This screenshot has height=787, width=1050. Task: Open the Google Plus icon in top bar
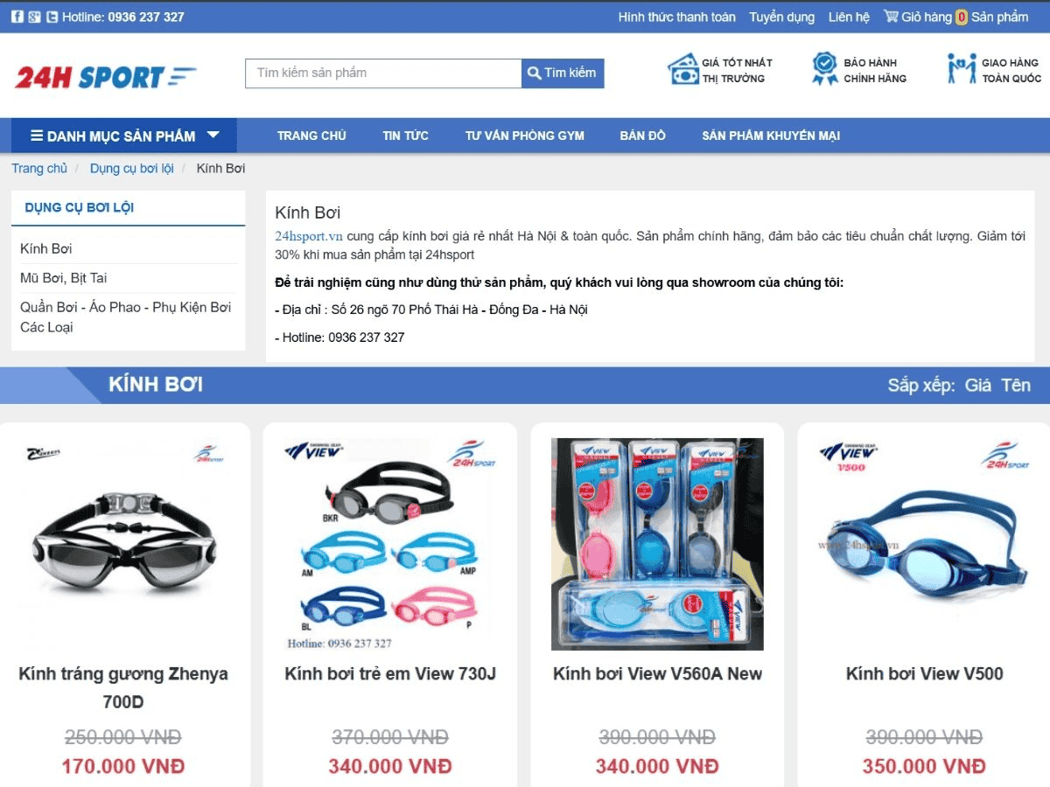[35, 17]
